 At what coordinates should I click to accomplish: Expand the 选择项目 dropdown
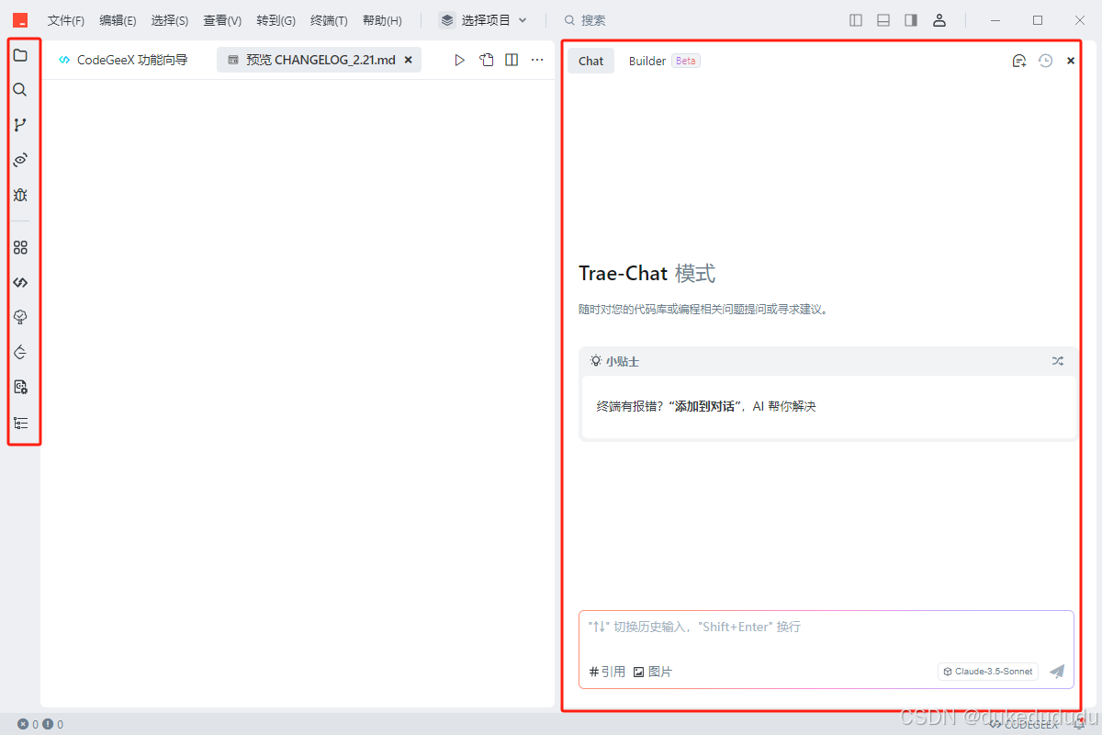[483, 20]
